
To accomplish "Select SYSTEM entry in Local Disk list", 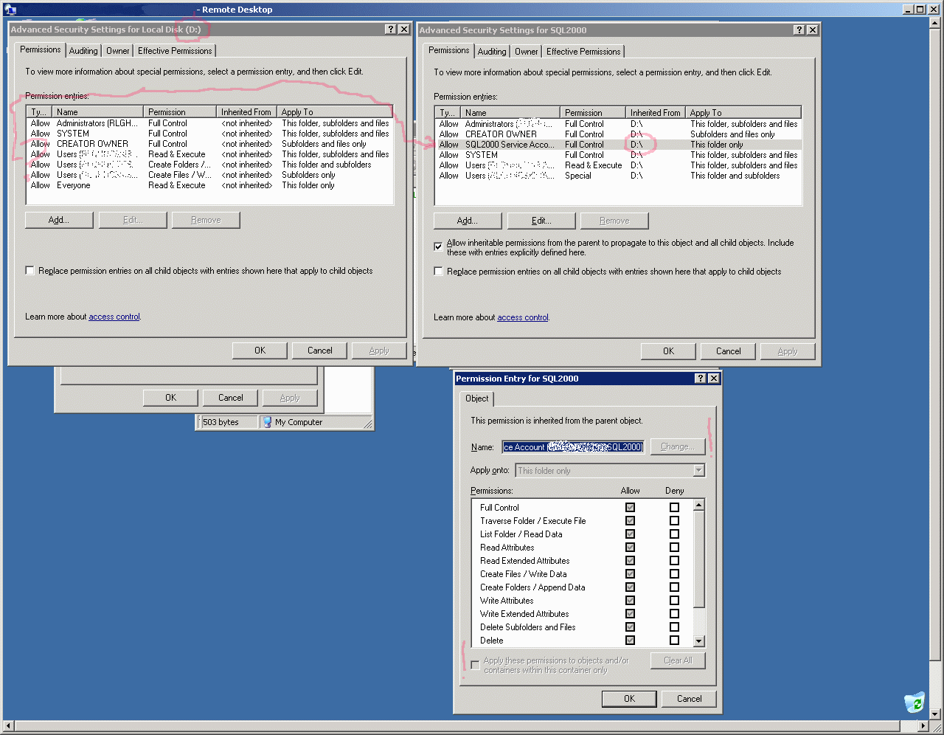I will (x=210, y=134).
